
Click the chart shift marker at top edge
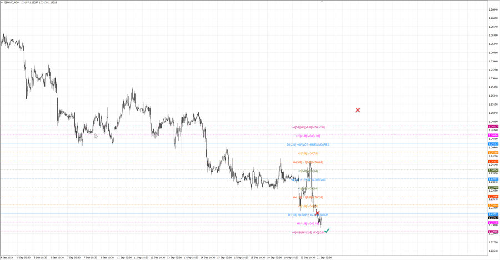(322, 1)
